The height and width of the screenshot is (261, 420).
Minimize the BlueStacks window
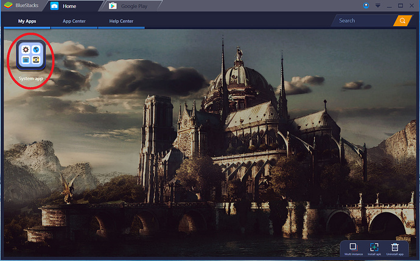(x=389, y=5)
